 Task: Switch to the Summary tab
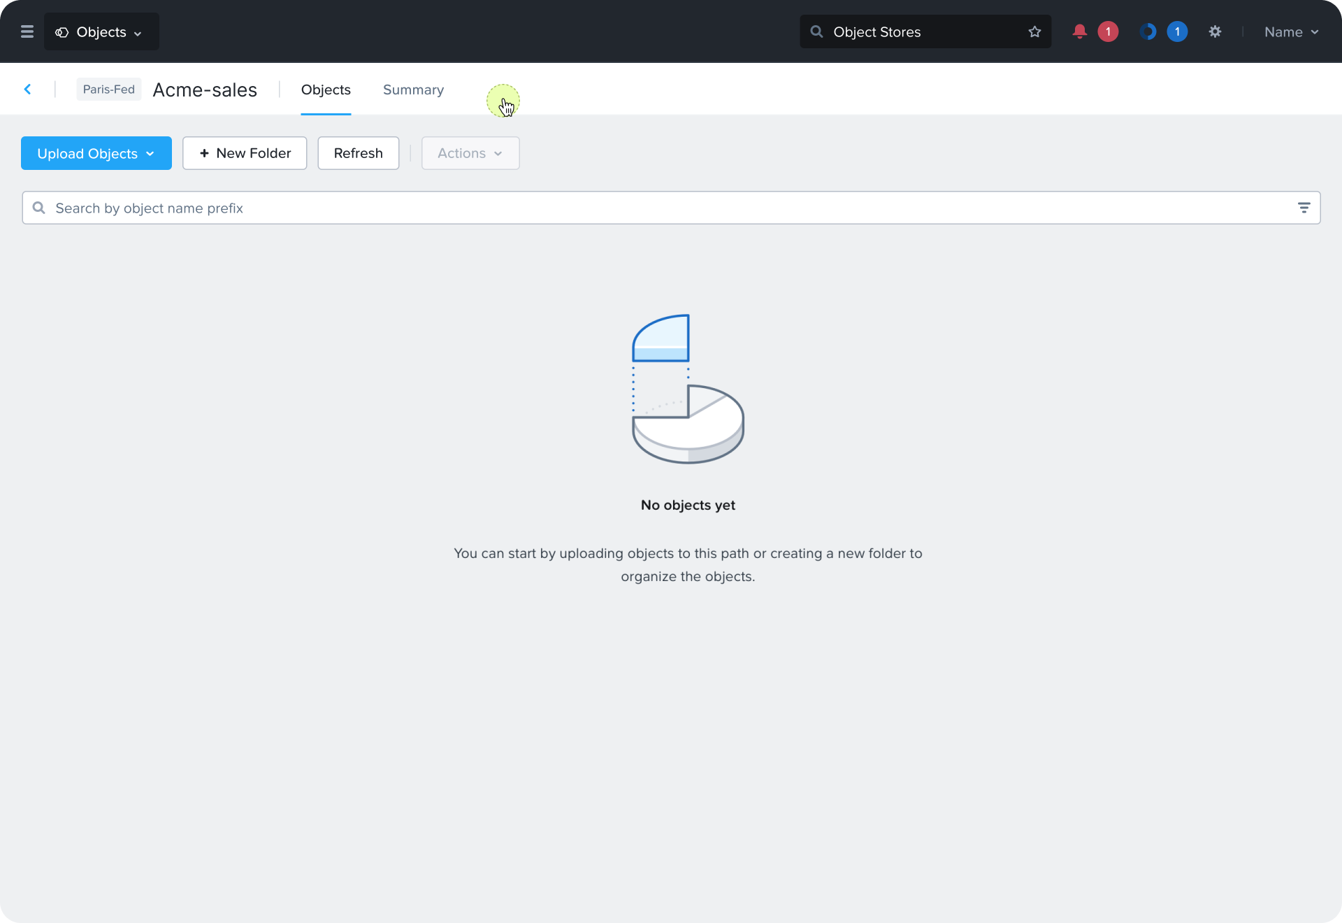coord(413,90)
